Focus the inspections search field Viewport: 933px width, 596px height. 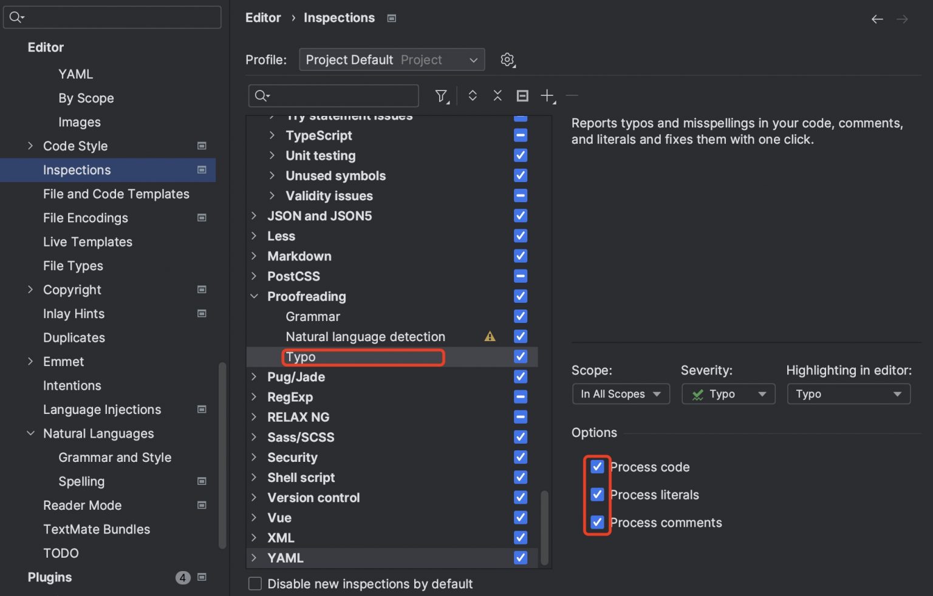click(x=333, y=96)
